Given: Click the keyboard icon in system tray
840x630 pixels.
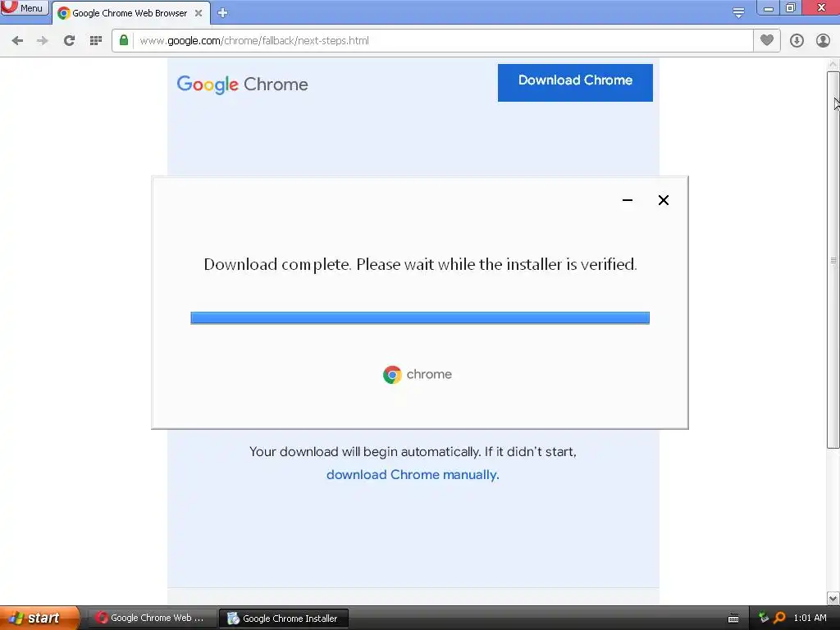Looking at the screenshot, I should (733, 619).
